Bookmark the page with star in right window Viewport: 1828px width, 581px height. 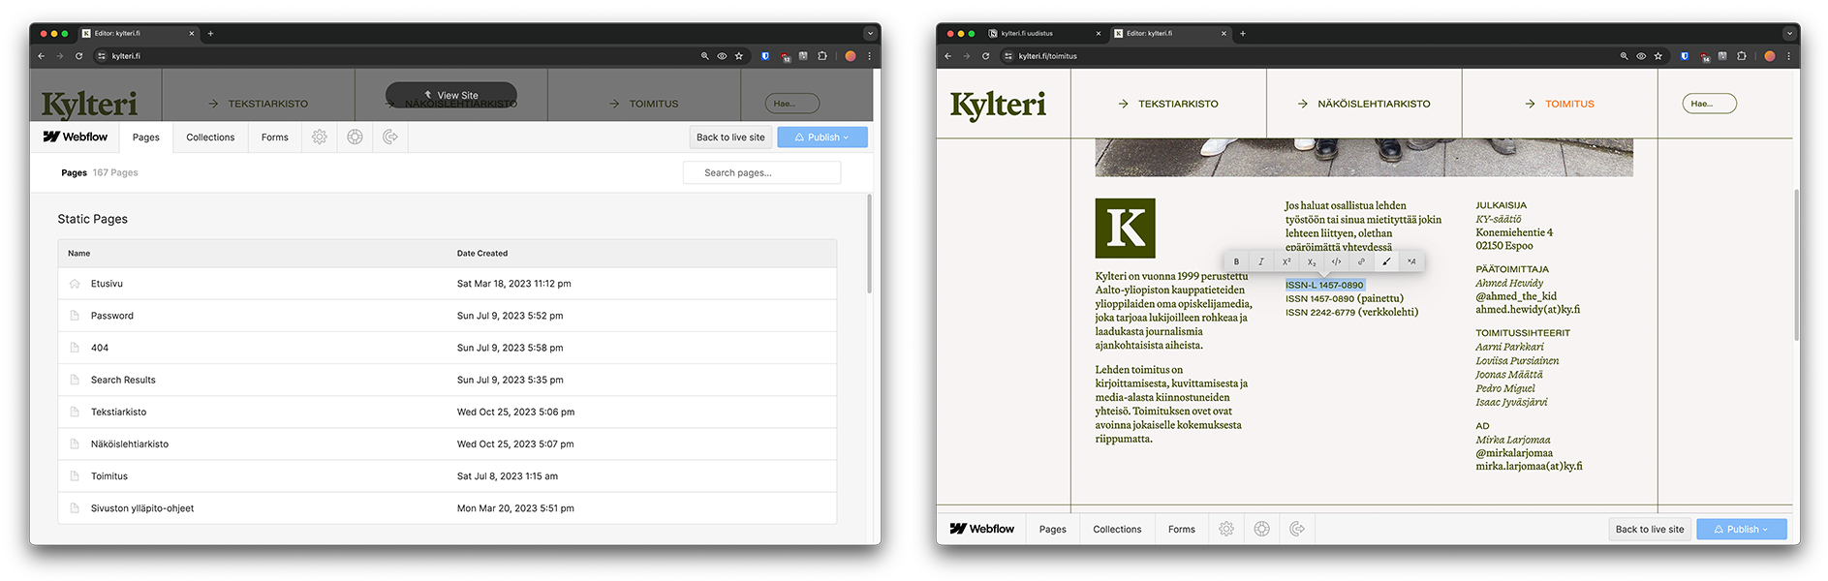click(x=1658, y=56)
